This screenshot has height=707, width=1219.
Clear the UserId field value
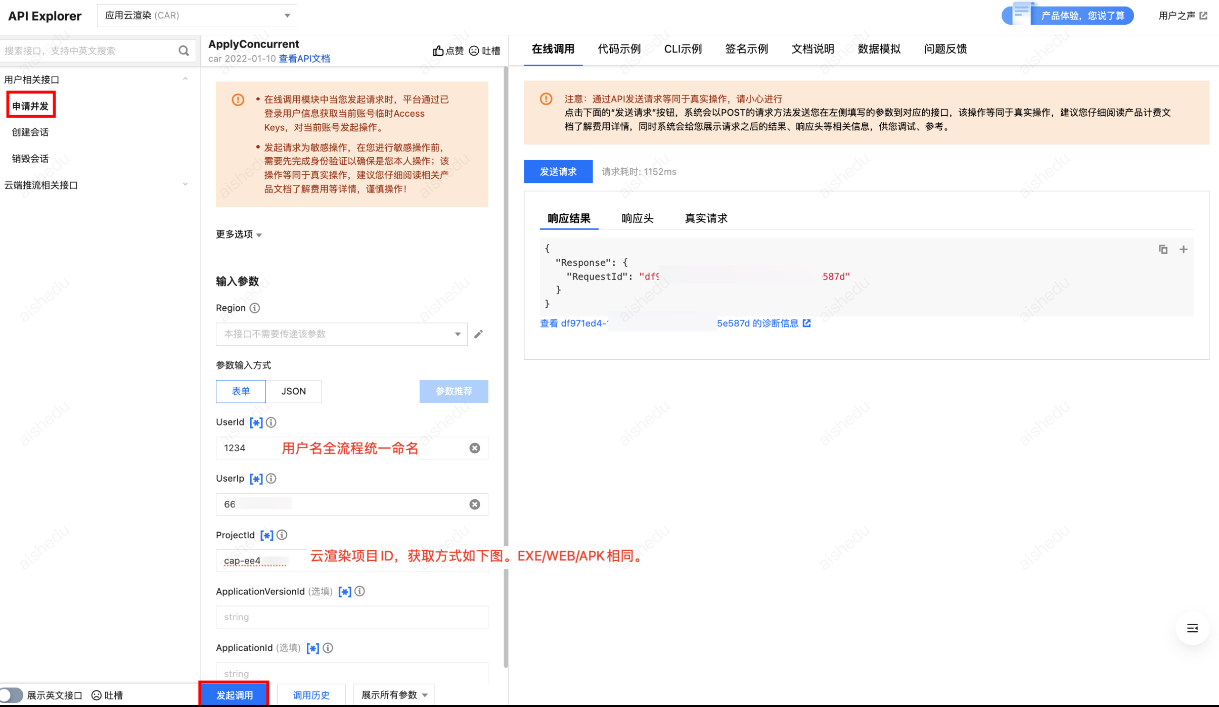click(x=474, y=448)
